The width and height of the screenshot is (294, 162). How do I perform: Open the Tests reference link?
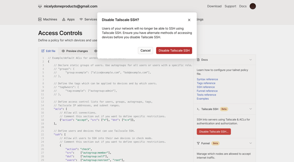pyautogui.click(x=206, y=95)
